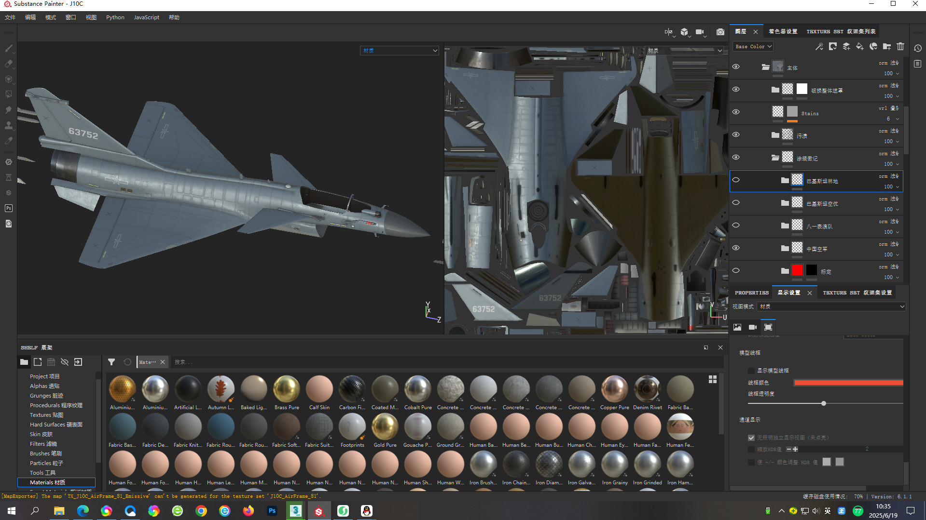Switch to 着色器设置 tab
Screen dimensions: 926x520
(783, 31)
